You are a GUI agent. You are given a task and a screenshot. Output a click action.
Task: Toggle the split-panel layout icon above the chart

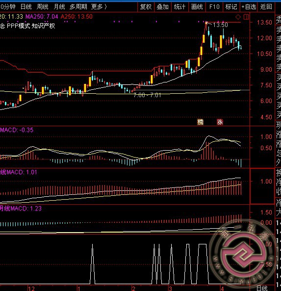coord(246,17)
